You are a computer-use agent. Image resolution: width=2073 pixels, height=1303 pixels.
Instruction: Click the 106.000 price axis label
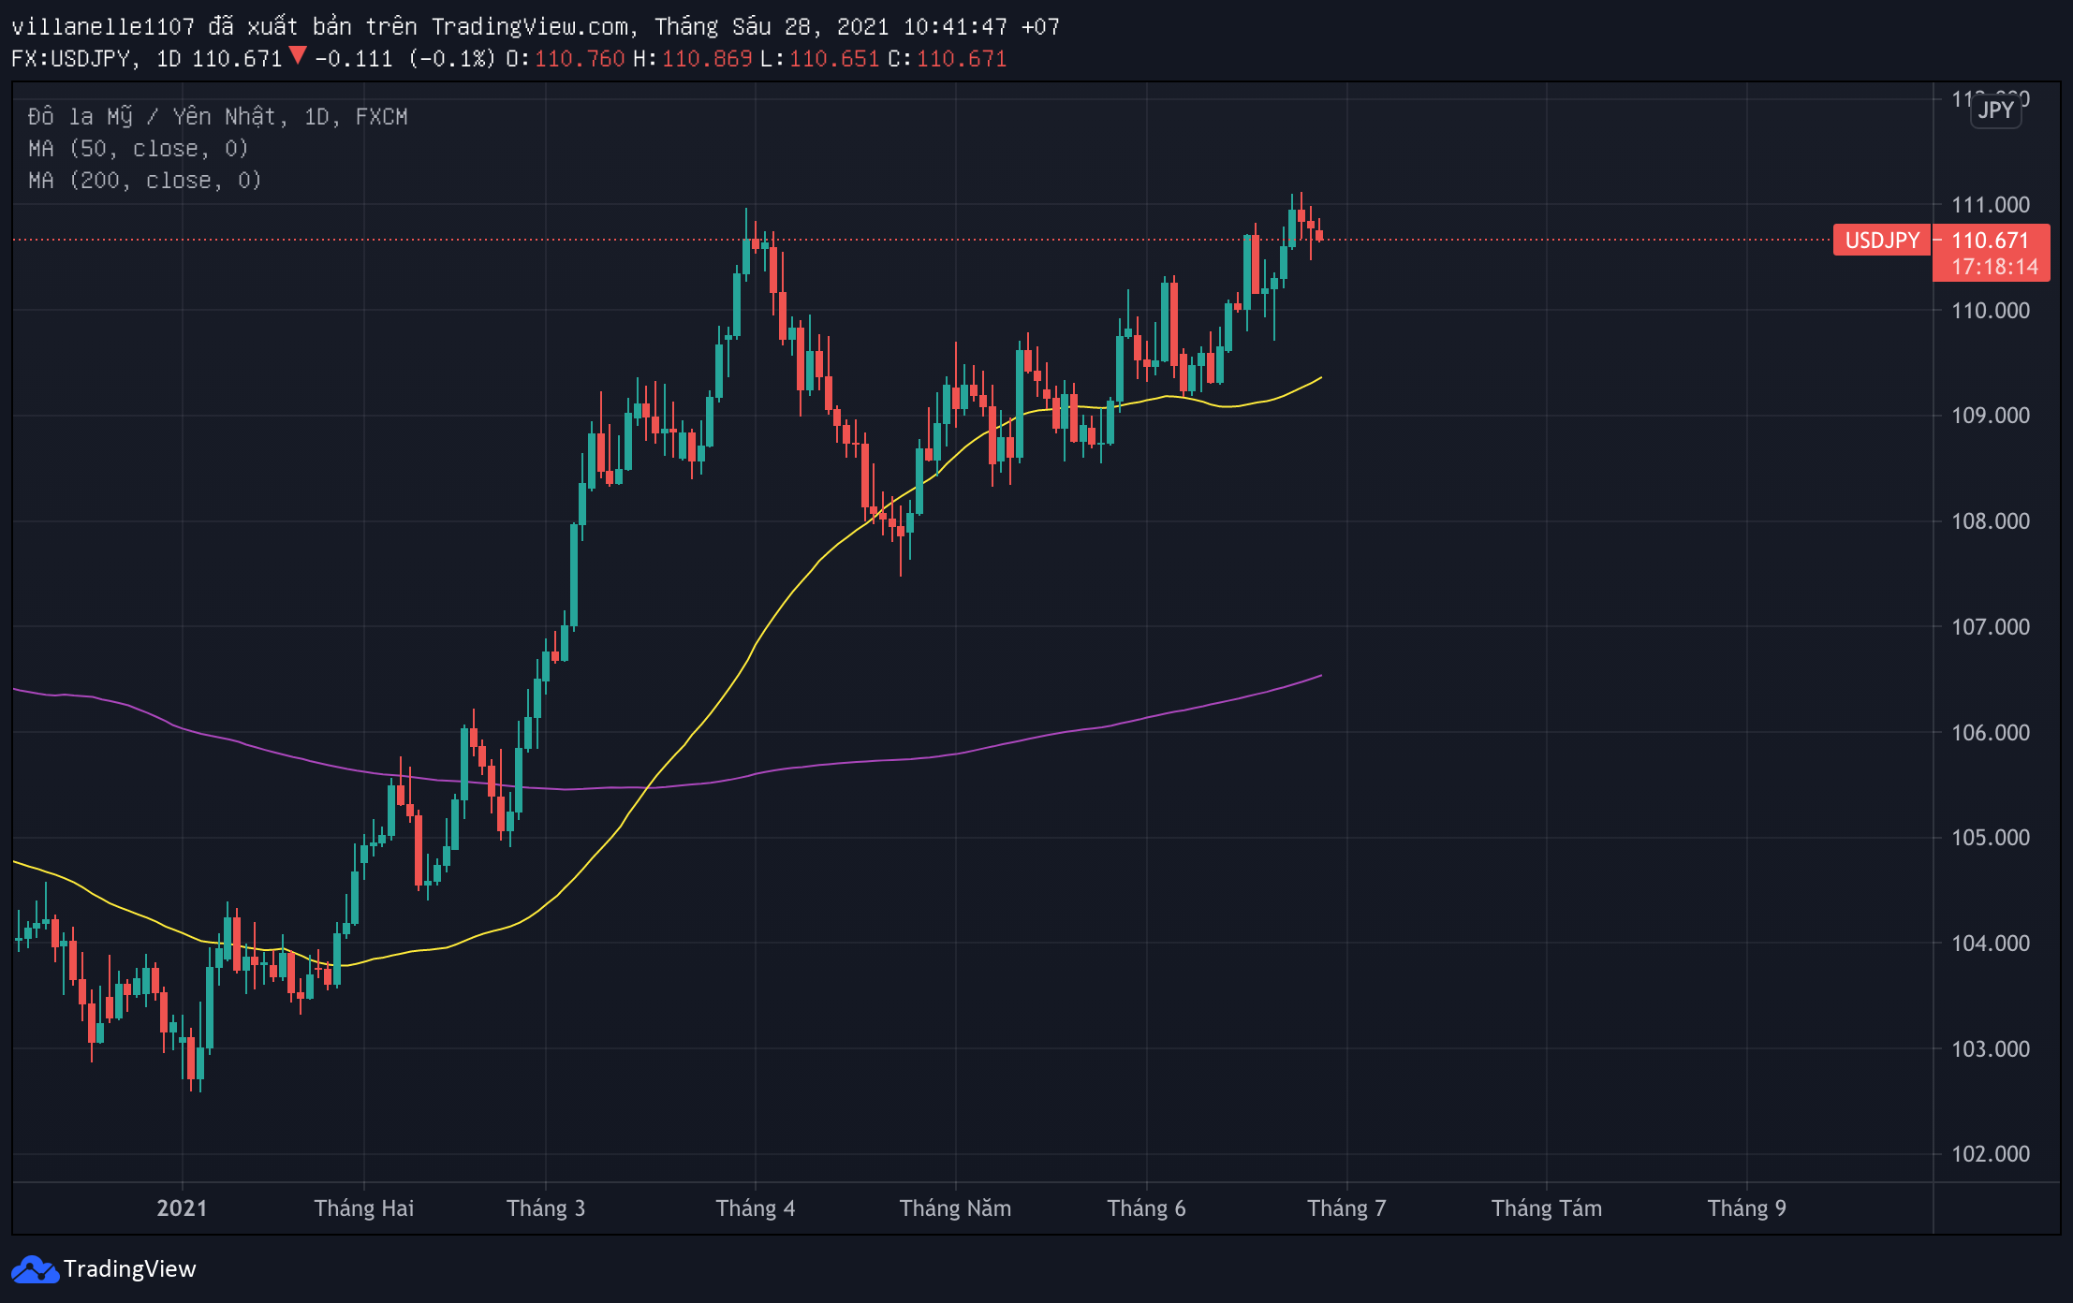pyautogui.click(x=1991, y=733)
